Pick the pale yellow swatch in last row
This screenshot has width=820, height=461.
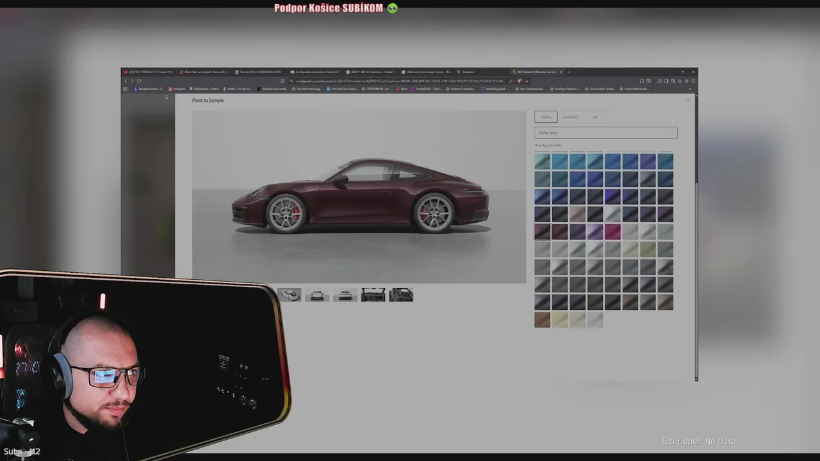(560, 319)
